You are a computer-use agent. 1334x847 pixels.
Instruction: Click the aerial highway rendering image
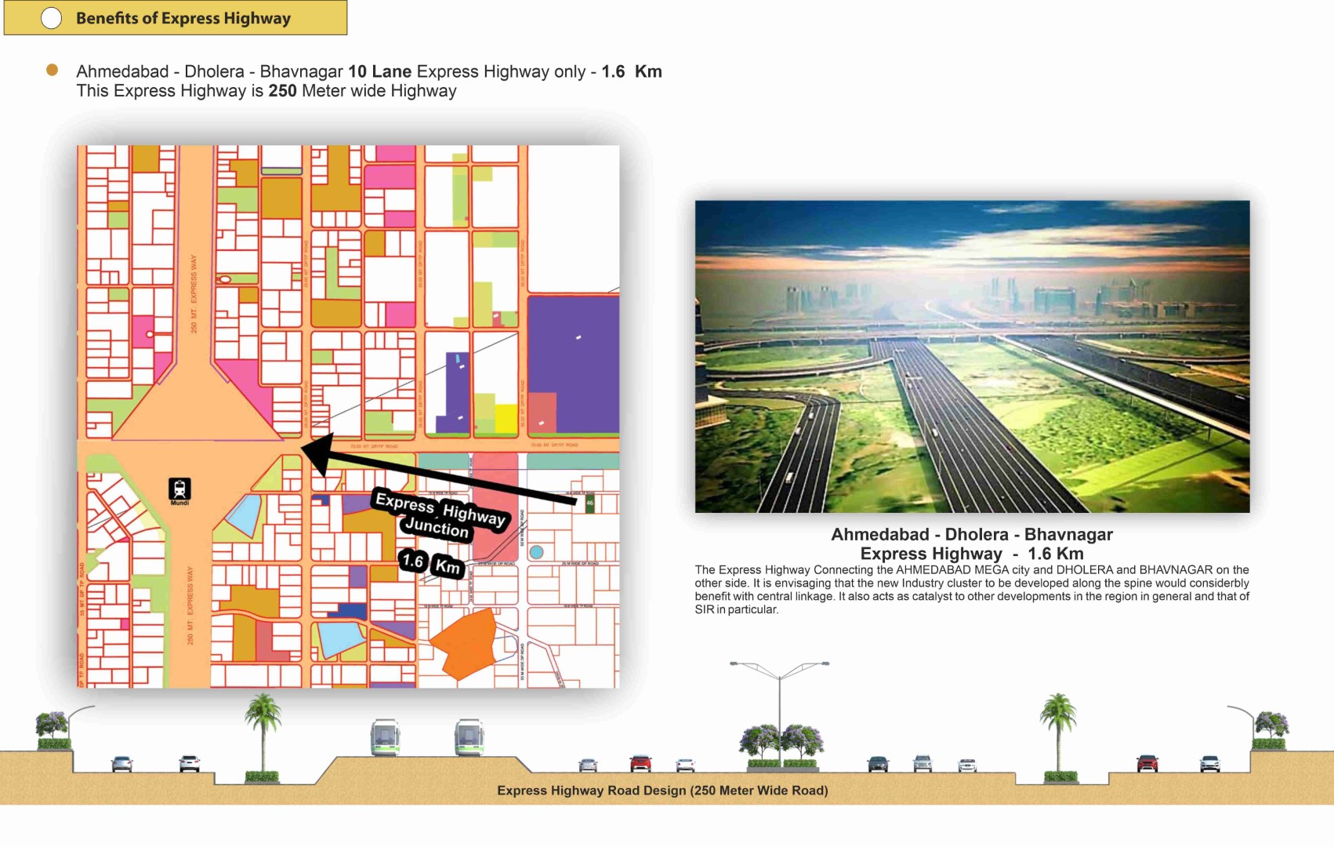972,357
